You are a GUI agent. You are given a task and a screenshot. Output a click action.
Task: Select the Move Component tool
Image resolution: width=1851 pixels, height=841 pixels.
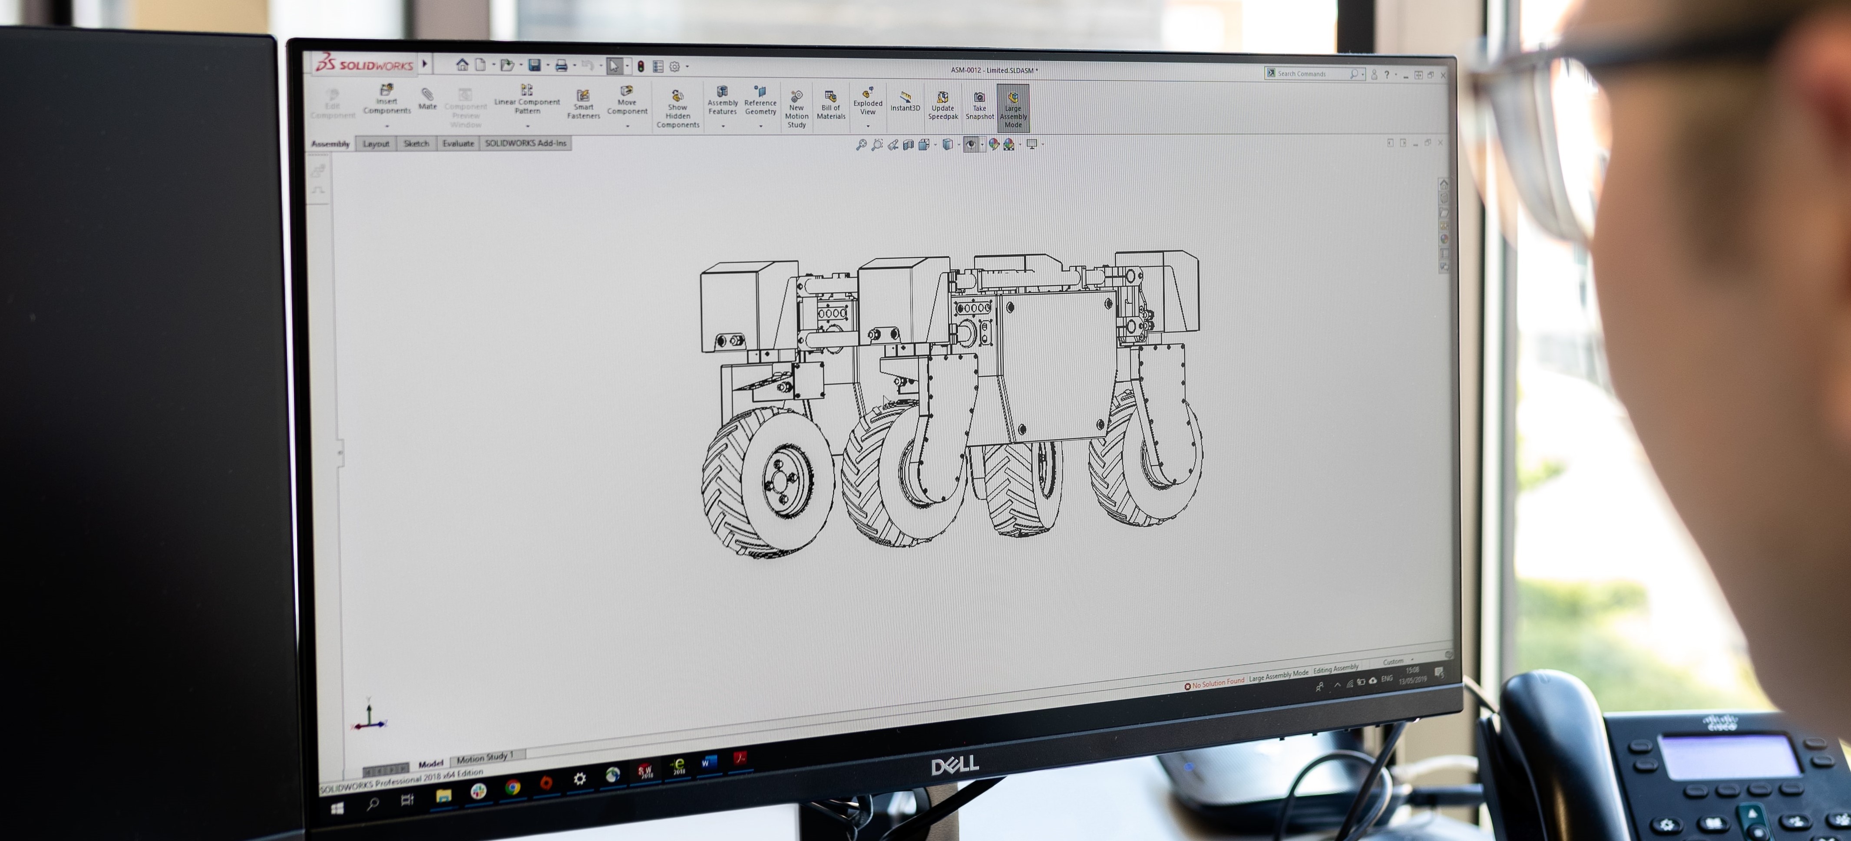point(627,101)
